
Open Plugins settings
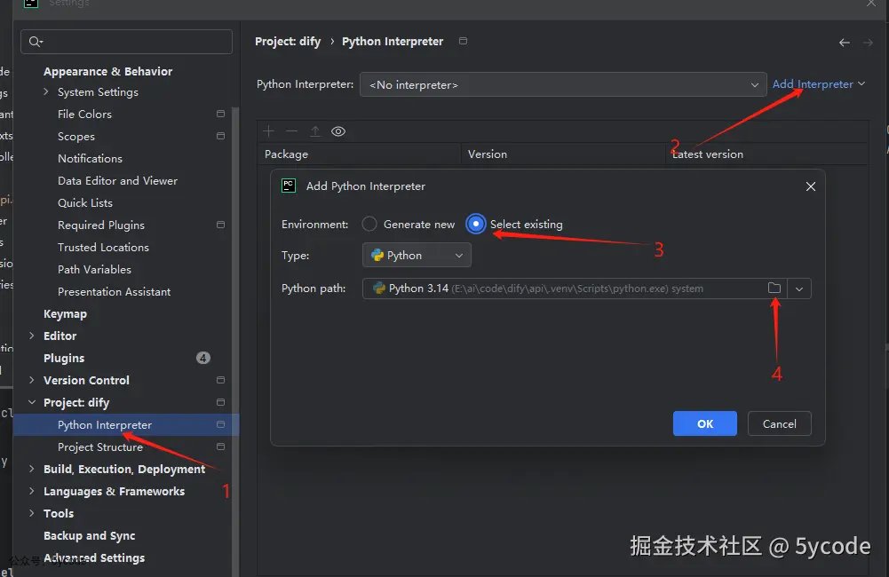(x=64, y=358)
